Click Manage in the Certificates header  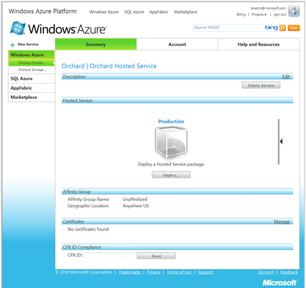282,222
